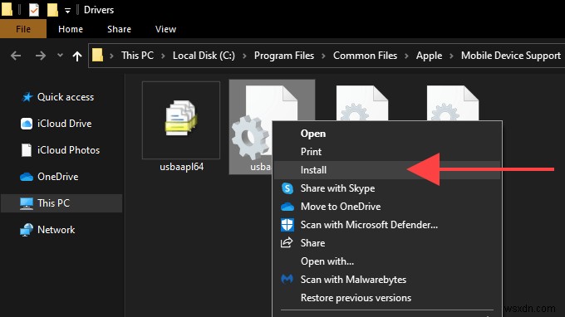Select This PC in address breadcrumb
565x317 pixels.
tap(137, 56)
